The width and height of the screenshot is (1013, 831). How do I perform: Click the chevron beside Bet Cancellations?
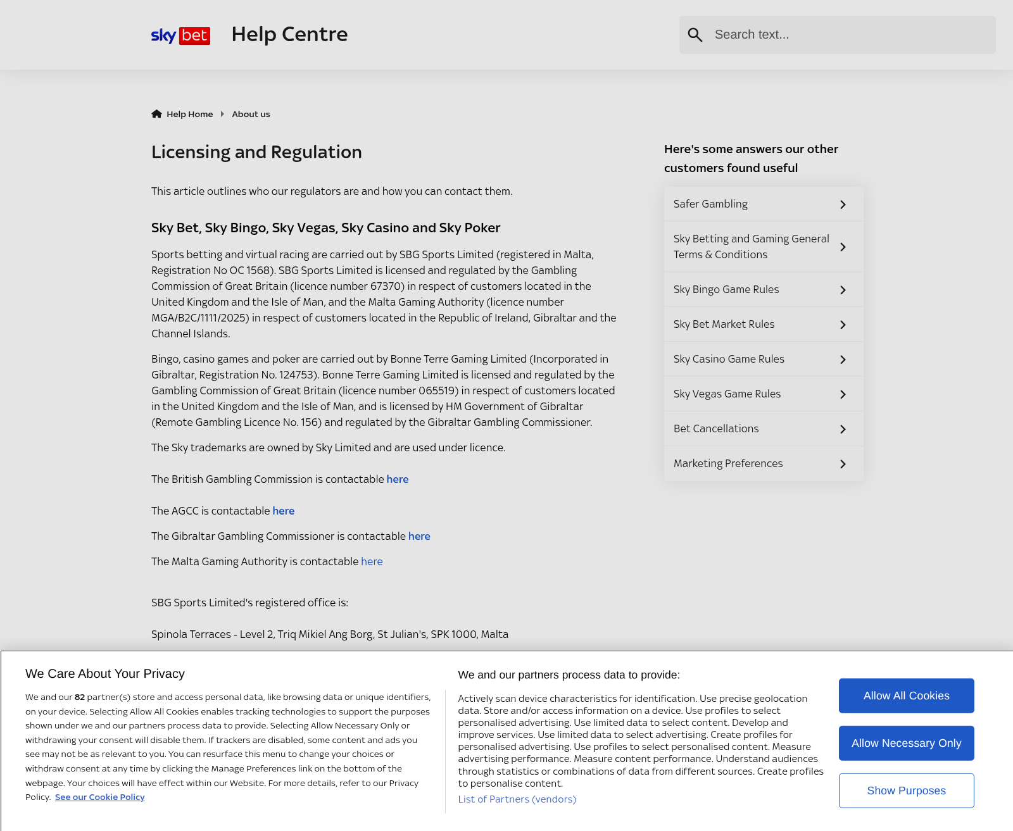[x=843, y=429]
